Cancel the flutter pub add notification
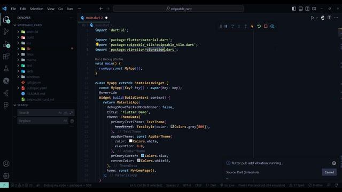The width and height of the screenshot is (342, 192). pyautogui.click(x=329, y=172)
